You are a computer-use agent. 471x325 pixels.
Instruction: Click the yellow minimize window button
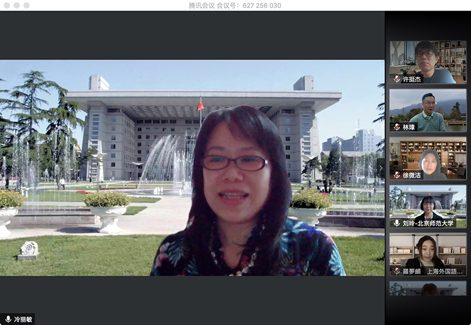(x=16, y=5)
